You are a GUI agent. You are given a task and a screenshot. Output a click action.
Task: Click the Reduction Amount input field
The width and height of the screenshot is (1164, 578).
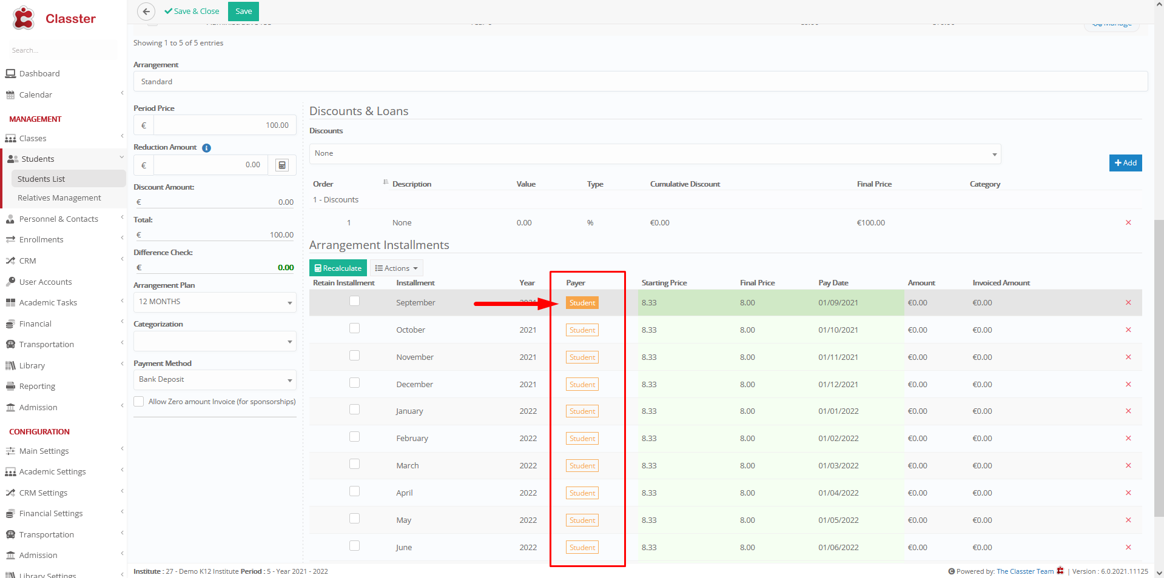210,165
